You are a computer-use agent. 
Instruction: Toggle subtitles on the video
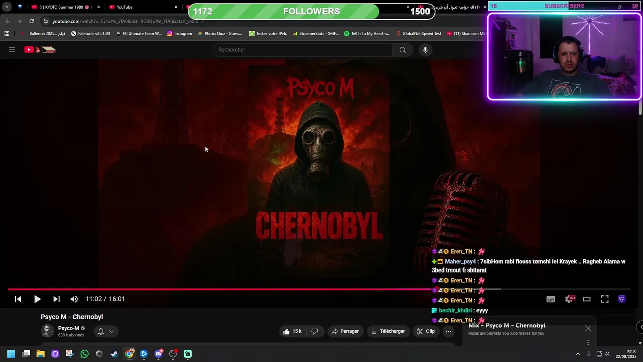click(551, 299)
